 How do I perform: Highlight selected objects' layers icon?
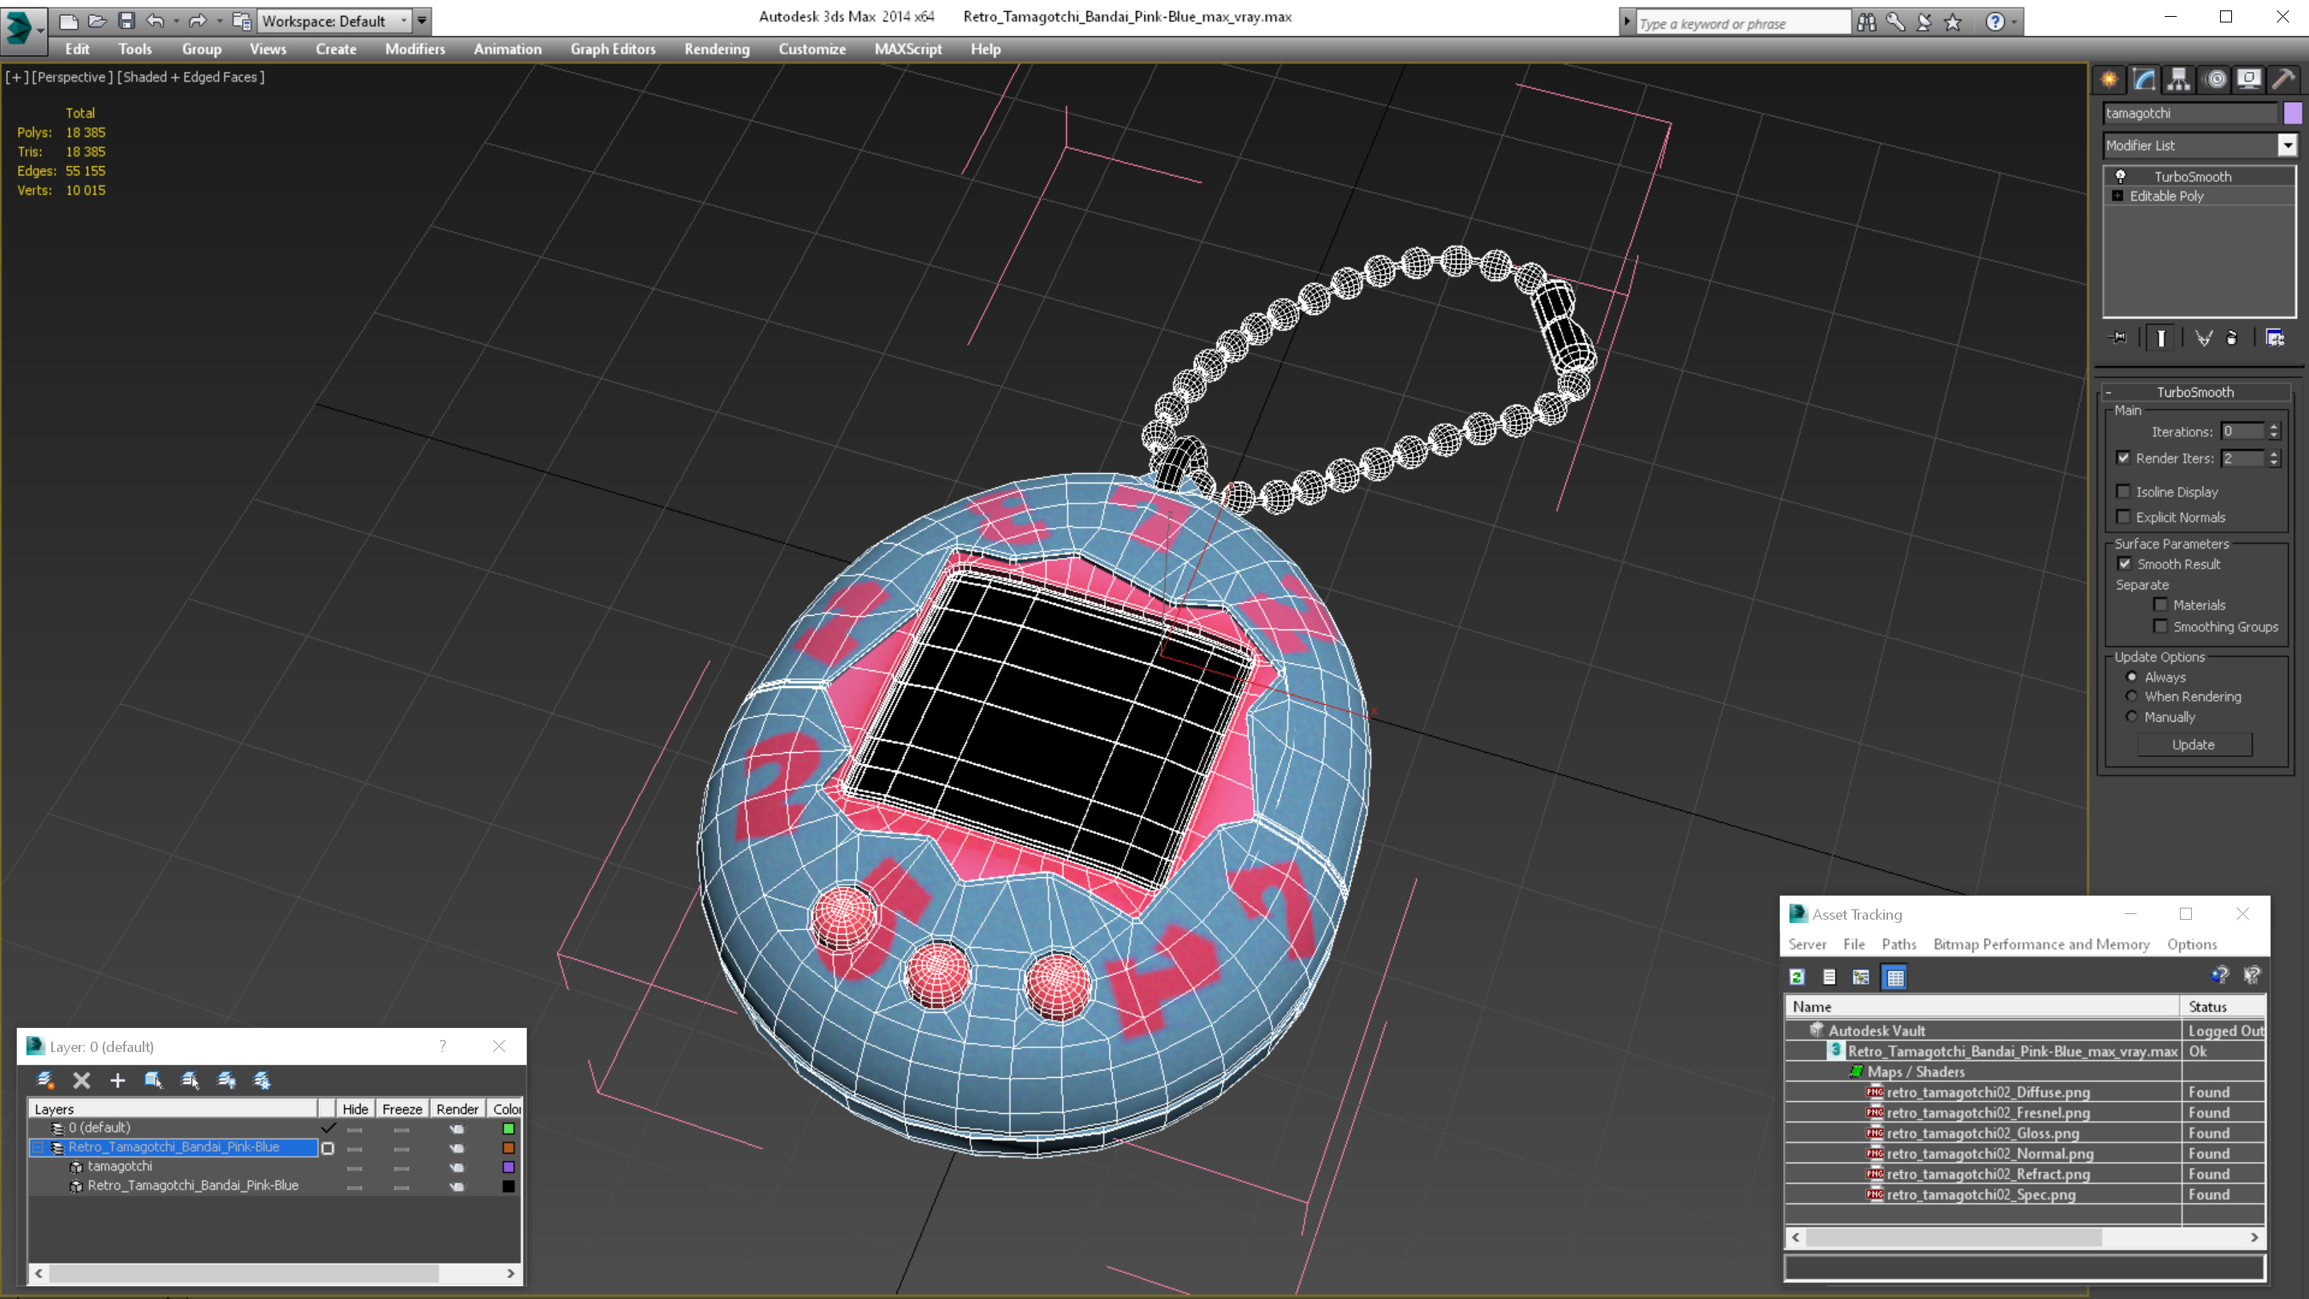coord(190,1080)
